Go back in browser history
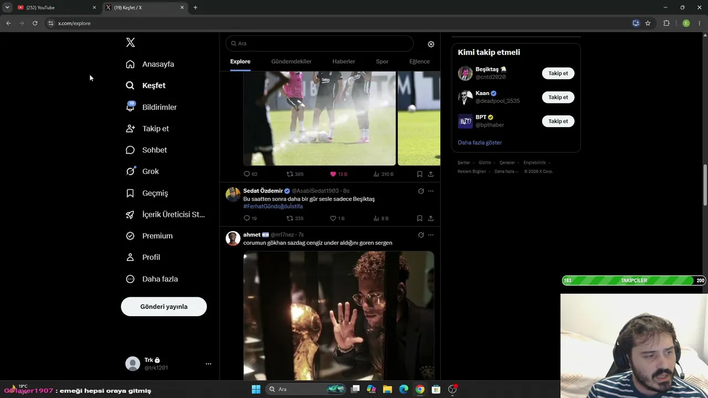 coord(8,23)
